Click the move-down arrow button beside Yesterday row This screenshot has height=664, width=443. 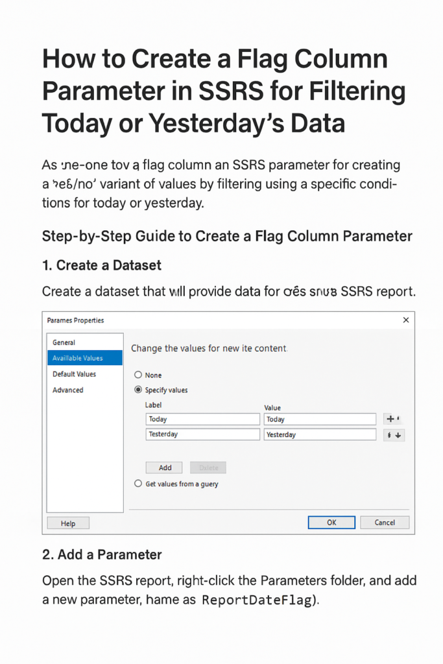[x=394, y=435]
